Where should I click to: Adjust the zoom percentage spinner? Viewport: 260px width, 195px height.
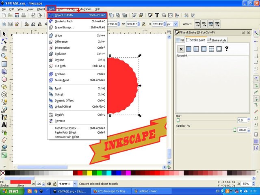pos(253,184)
